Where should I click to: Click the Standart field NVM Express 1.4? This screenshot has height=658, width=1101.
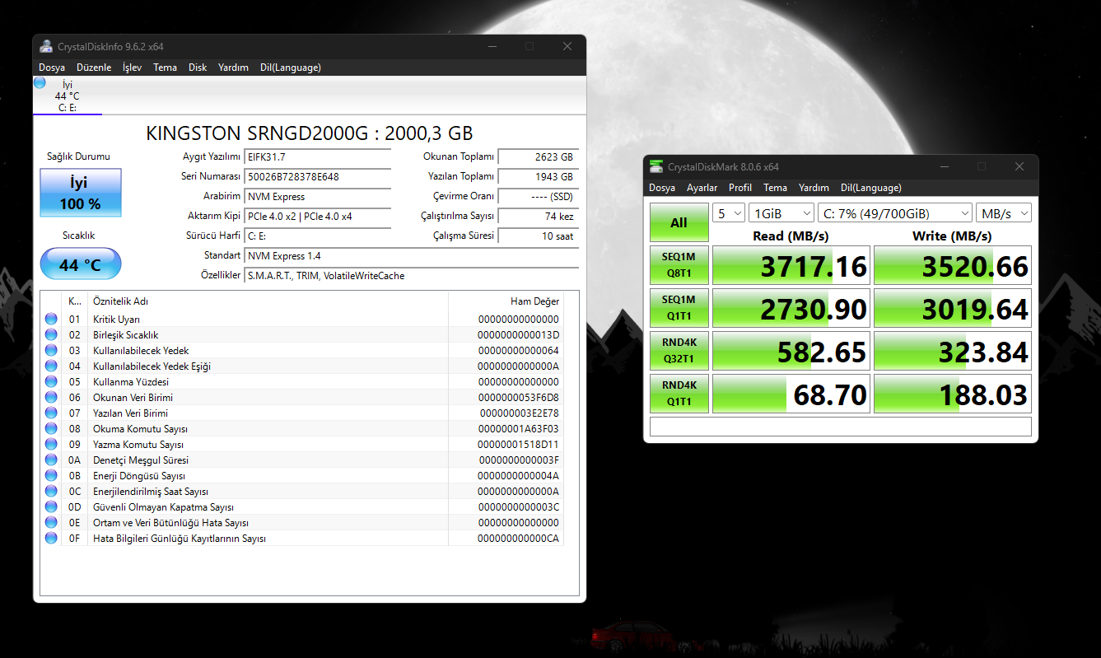tap(412, 255)
